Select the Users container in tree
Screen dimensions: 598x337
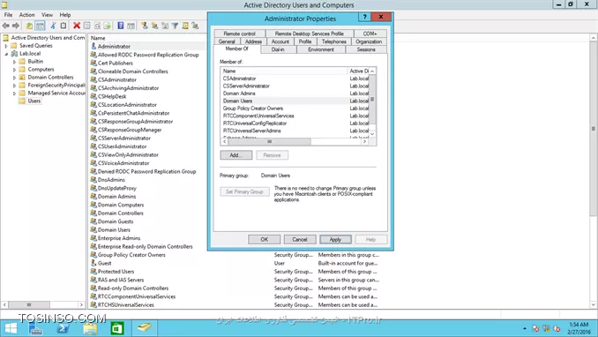(34, 101)
